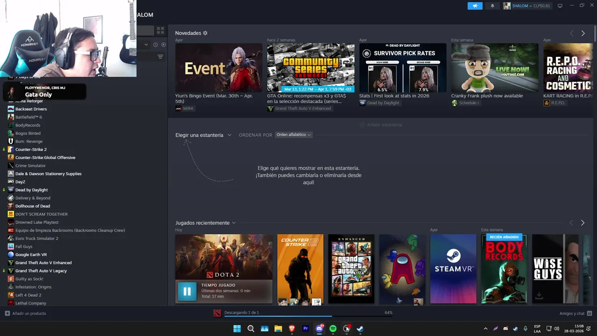
Task: Open the Novedades settings gear
Action: tap(205, 33)
